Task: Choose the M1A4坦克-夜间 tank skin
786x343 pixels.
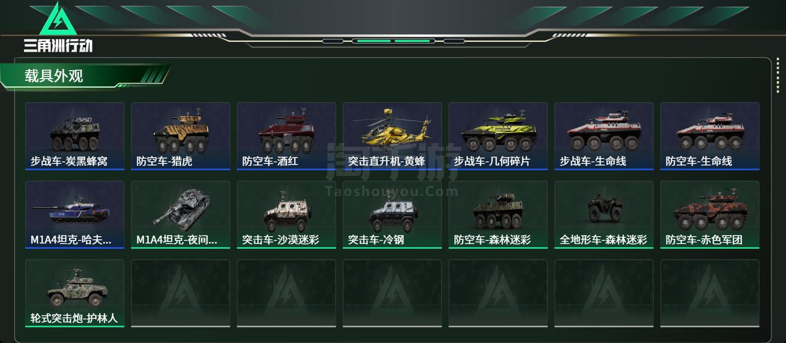Action: point(180,215)
